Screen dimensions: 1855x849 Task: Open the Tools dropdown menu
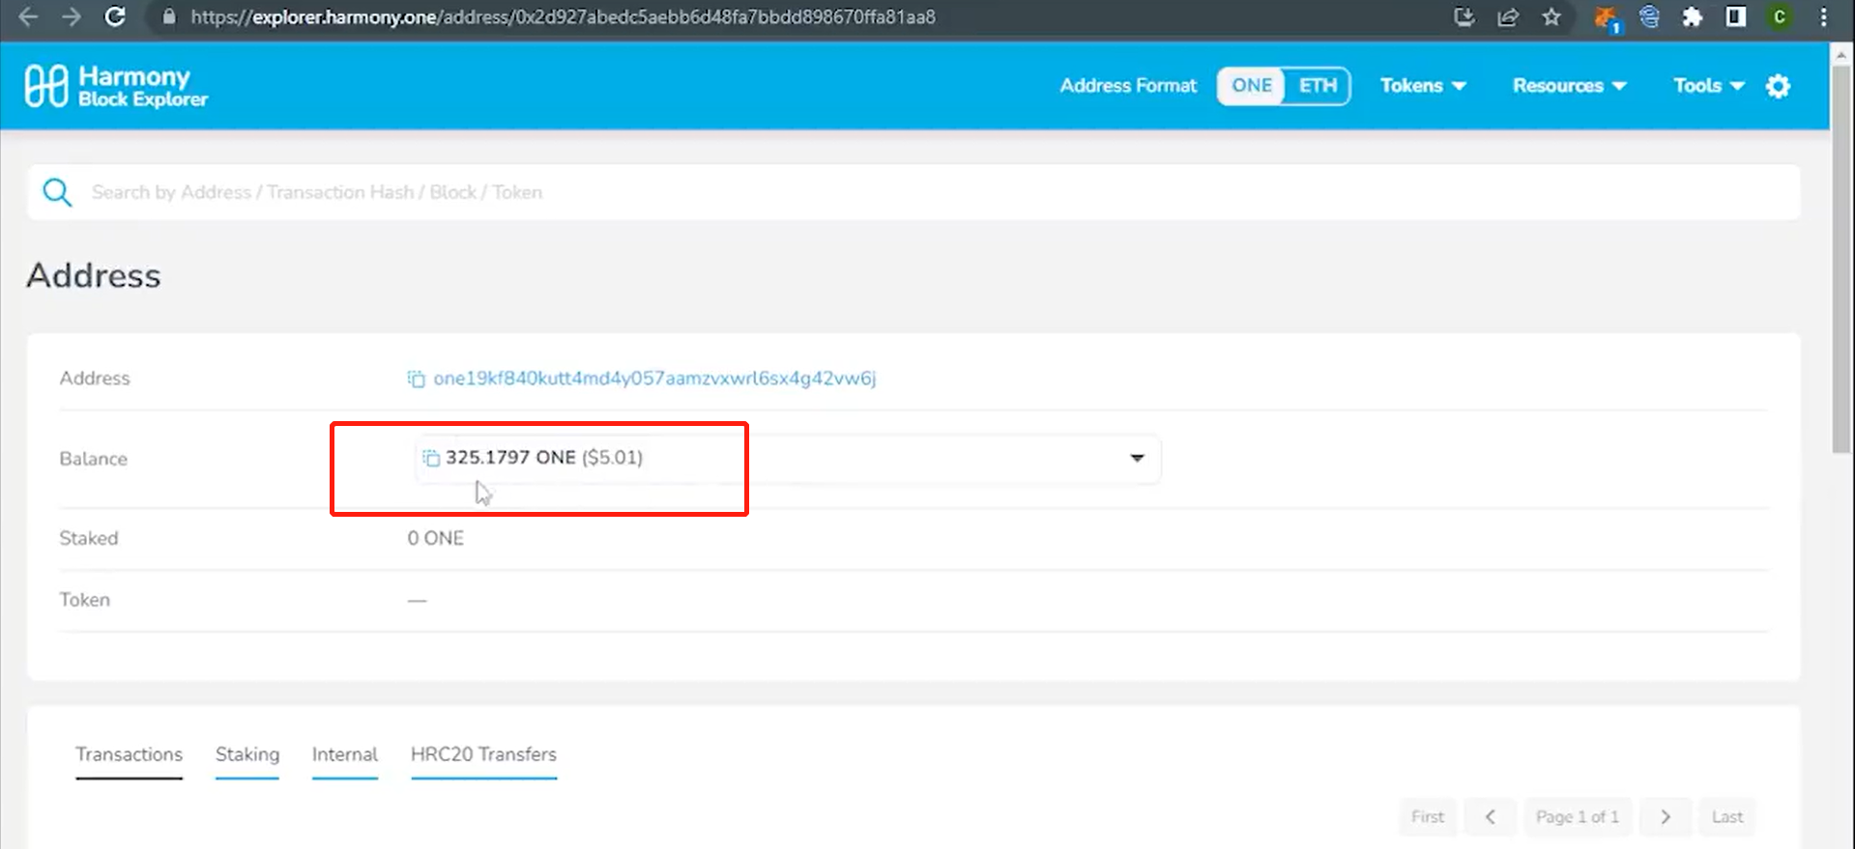tap(1708, 86)
